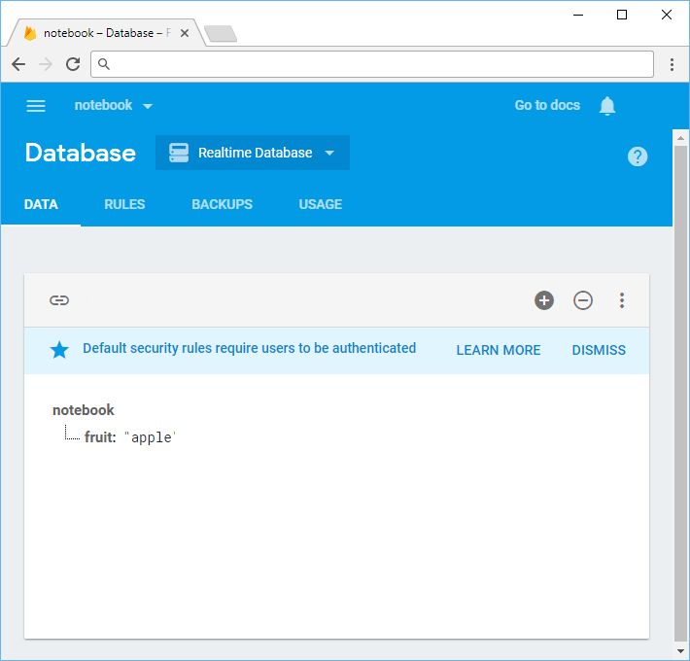Click the database icon beside Realtime Database
The width and height of the screenshot is (690, 661).
point(179,153)
